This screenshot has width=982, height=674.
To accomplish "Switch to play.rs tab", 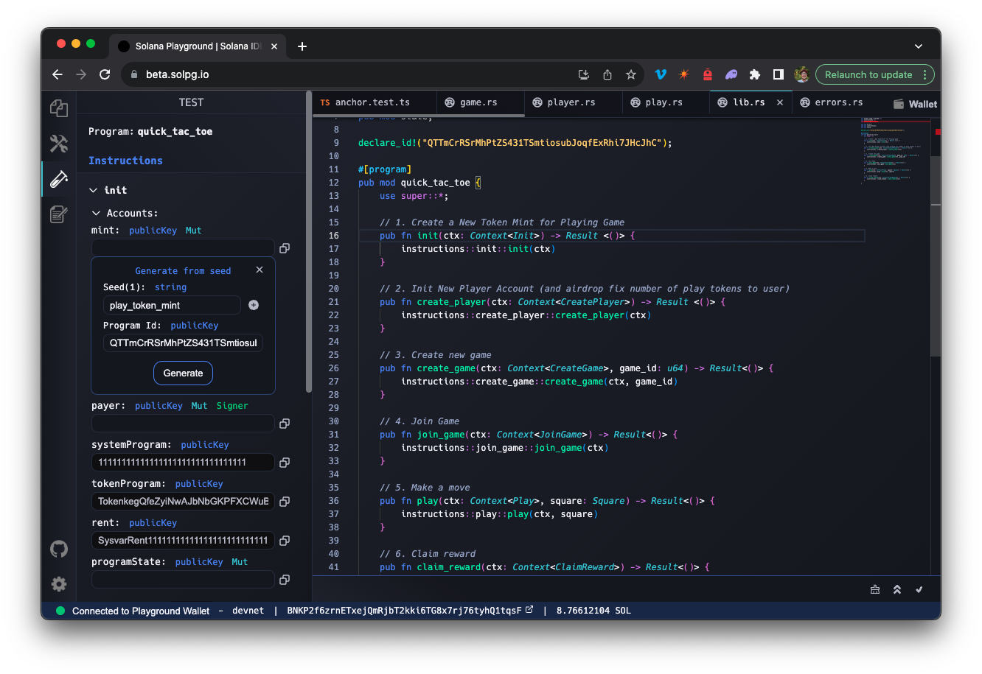I will click(666, 102).
